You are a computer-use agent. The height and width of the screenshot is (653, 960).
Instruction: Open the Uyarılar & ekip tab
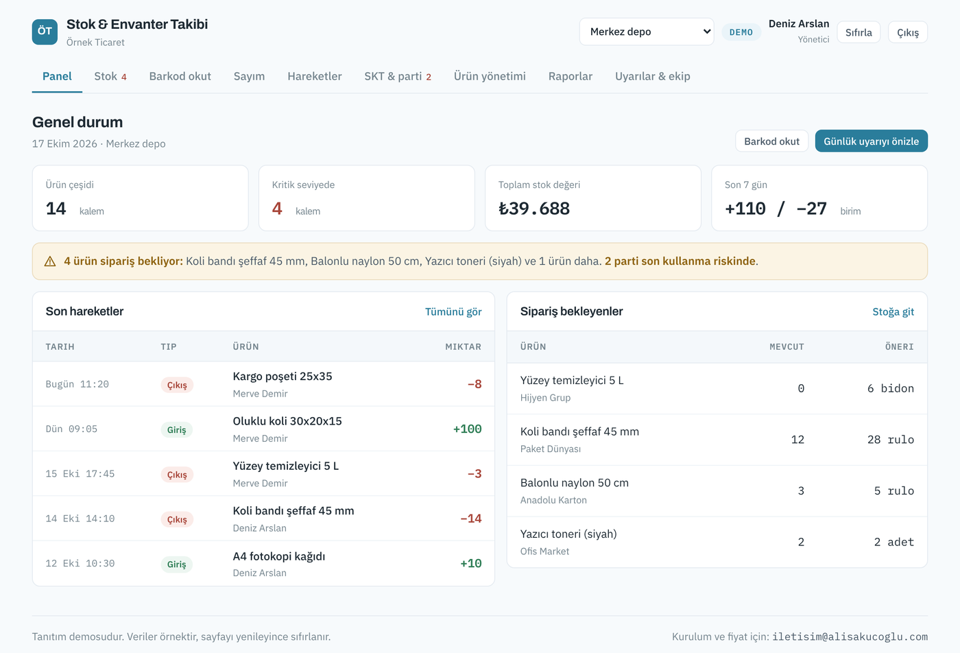tap(653, 76)
